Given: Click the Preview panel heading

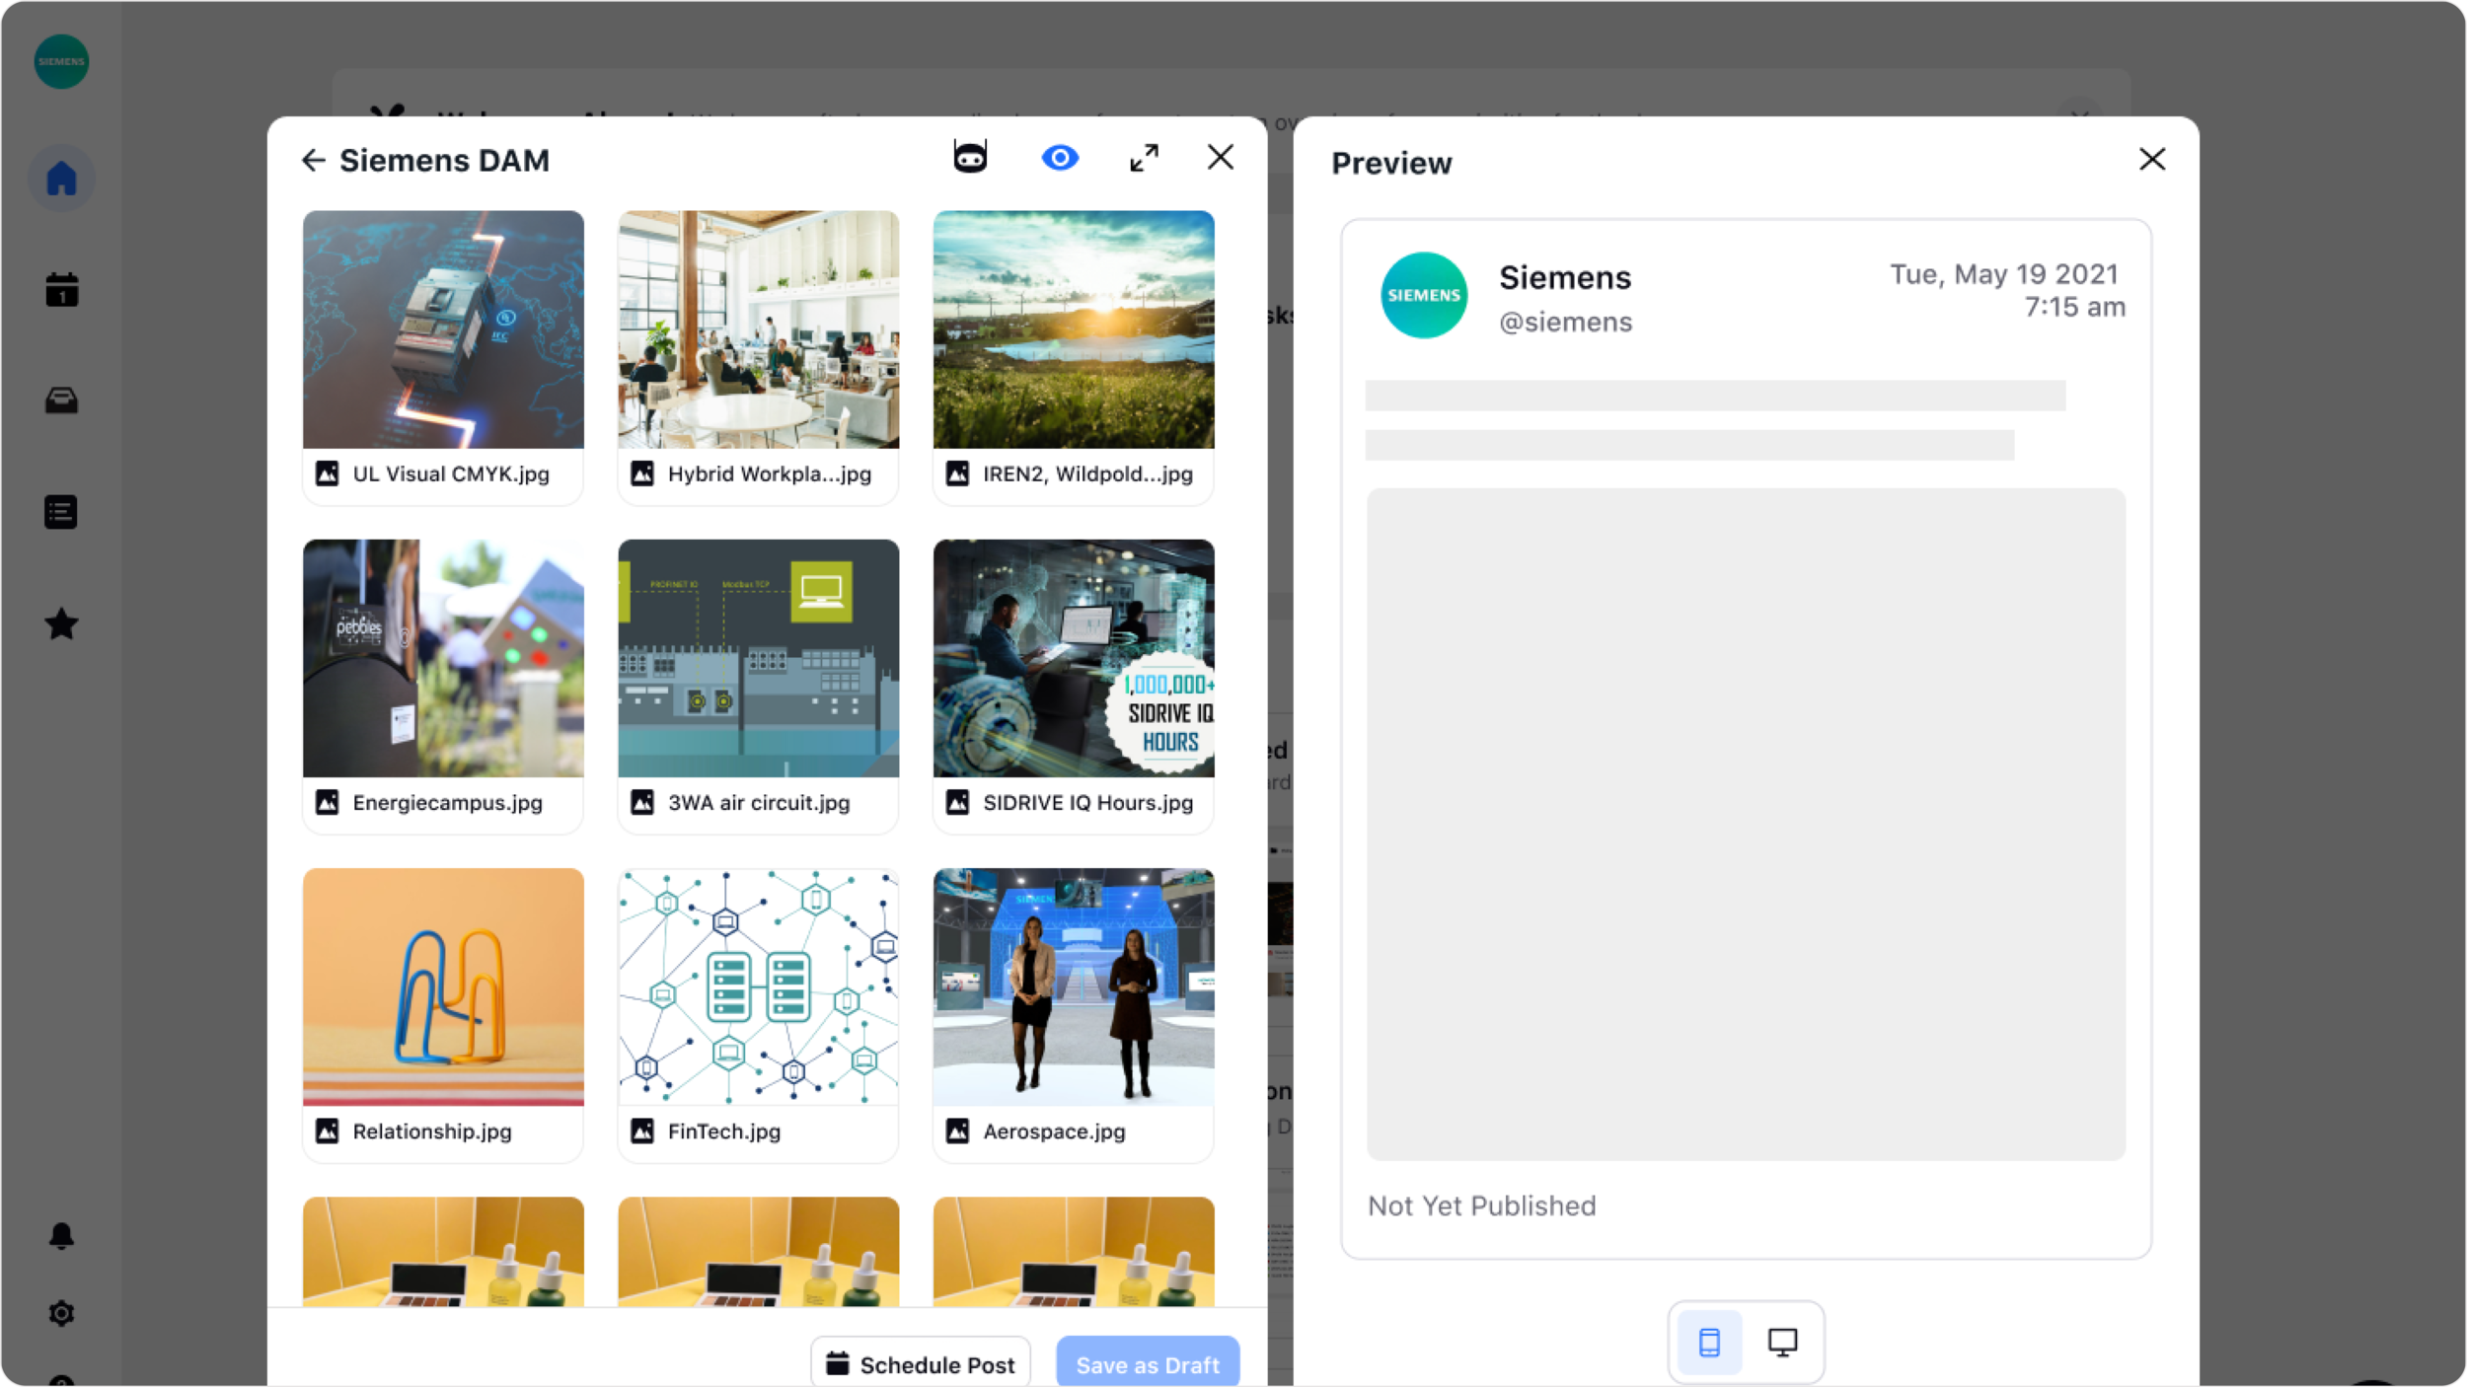Looking at the screenshot, I should point(1391,163).
